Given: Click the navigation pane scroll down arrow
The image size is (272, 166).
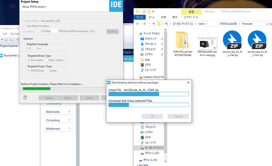Looking at the screenshot, I should point(166,161).
